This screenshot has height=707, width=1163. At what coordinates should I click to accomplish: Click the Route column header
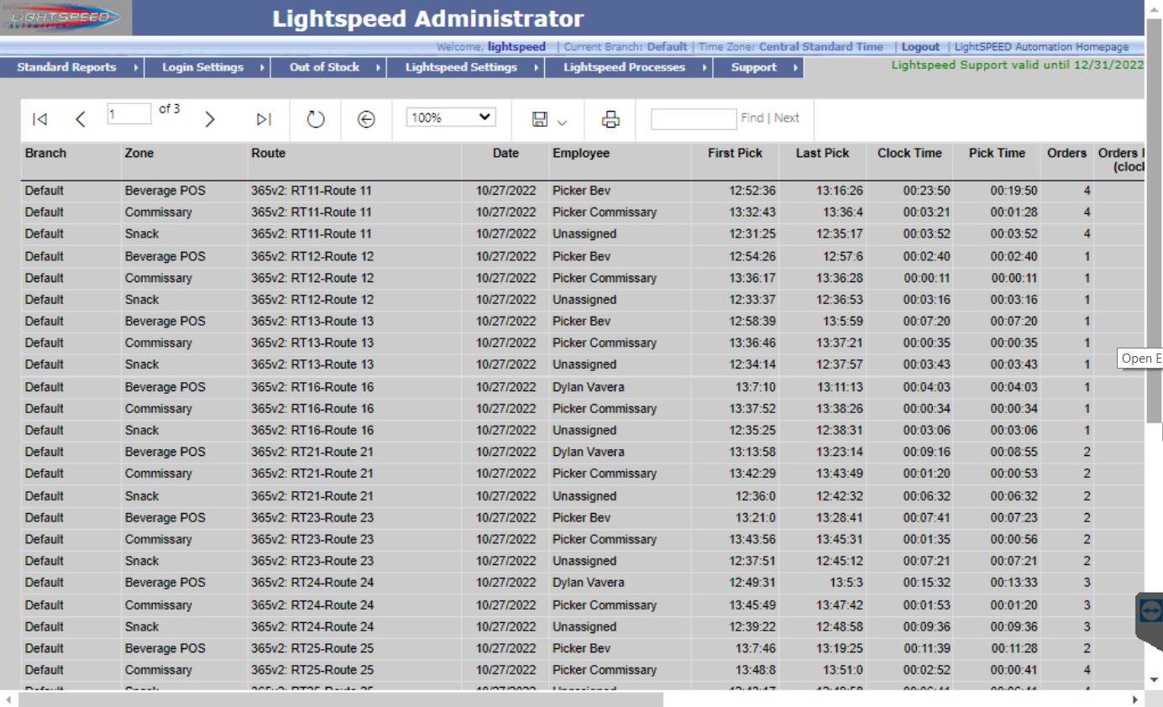point(268,154)
